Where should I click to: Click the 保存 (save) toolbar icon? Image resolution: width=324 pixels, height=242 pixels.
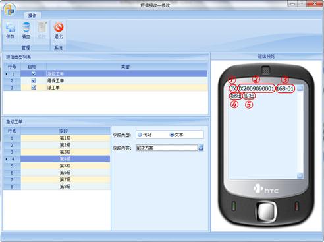coord(11,31)
